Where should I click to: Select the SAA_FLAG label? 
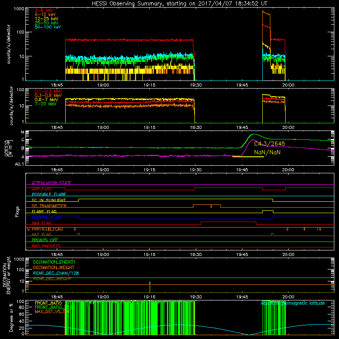(42, 223)
